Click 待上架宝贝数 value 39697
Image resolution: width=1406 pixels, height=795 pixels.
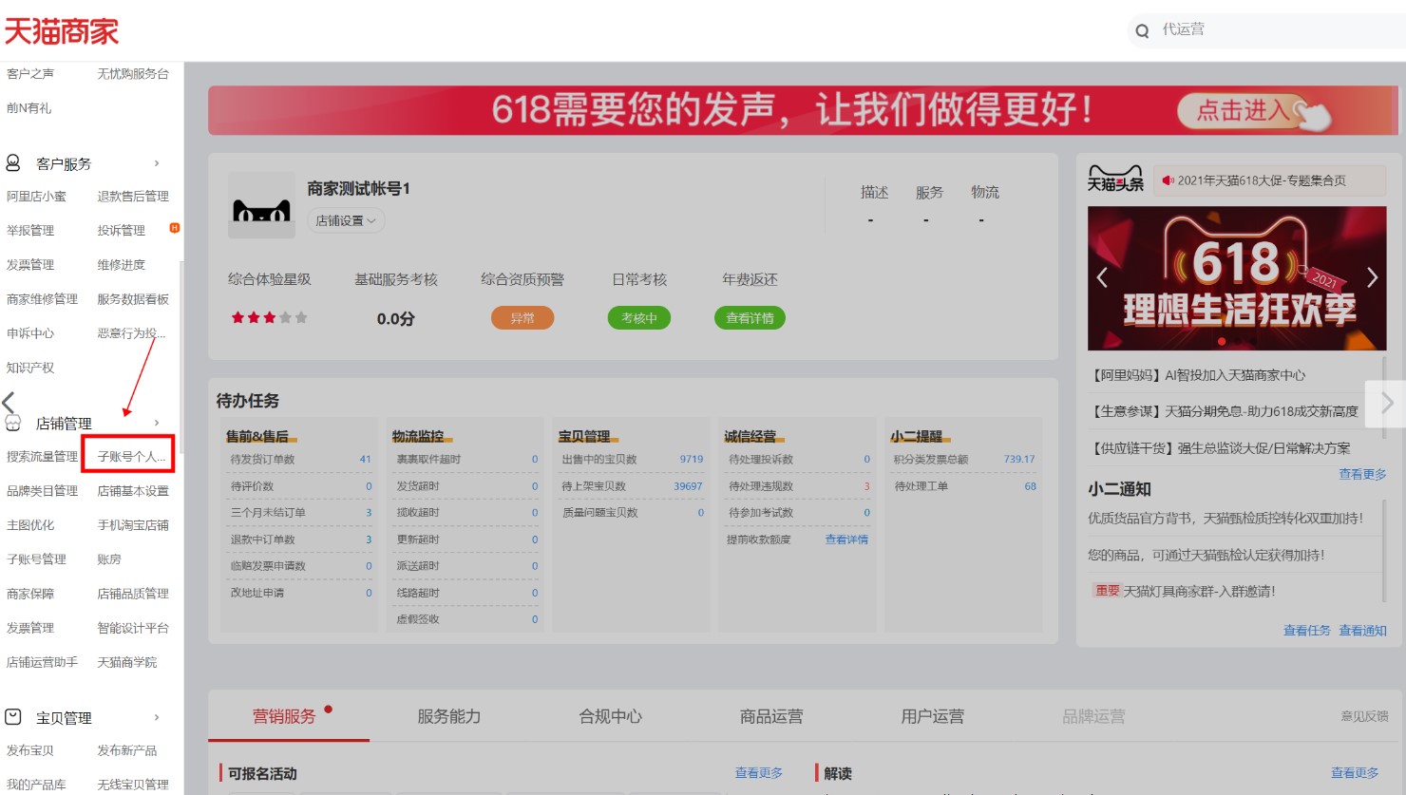tap(688, 485)
